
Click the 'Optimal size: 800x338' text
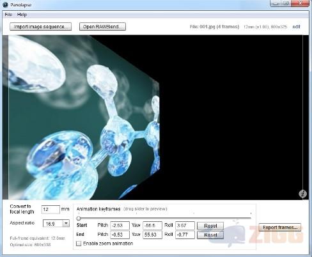pyautogui.click(x=30, y=245)
